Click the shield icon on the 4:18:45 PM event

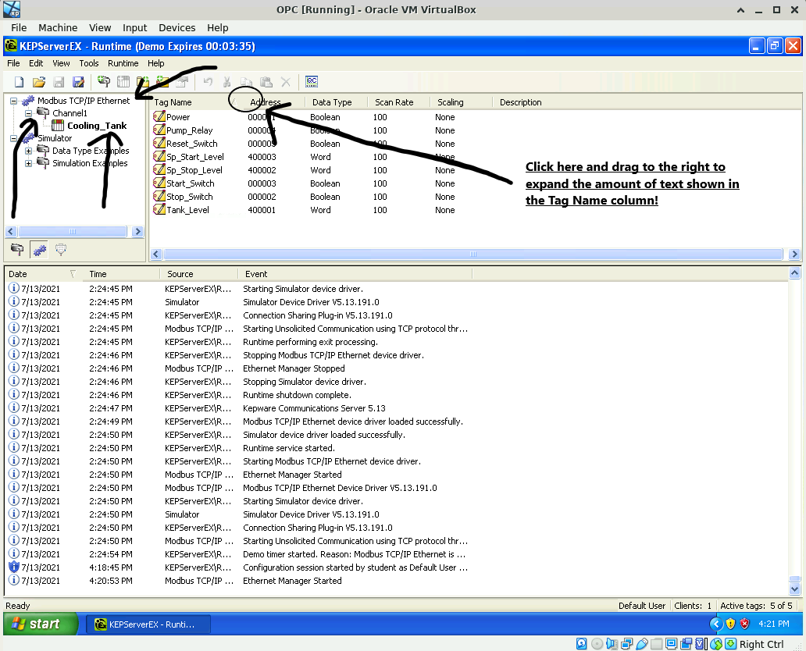tap(14, 567)
